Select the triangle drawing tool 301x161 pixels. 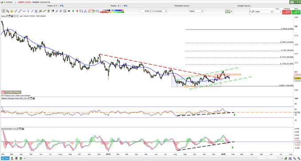coord(85,11)
